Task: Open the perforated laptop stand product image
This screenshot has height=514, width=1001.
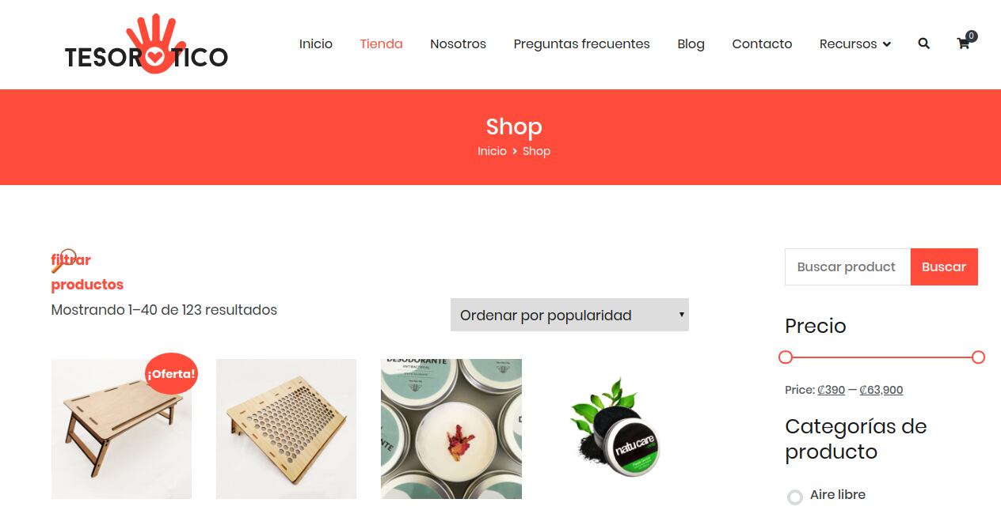Action: pyautogui.click(x=286, y=429)
